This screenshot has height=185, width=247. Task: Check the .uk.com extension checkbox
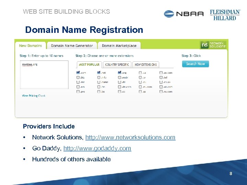pos(161,87)
